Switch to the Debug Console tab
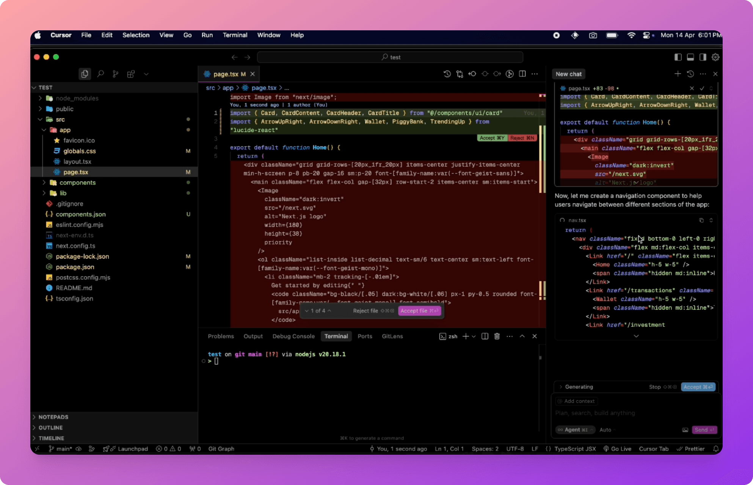Viewport: 753px width, 485px height. click(x=293, y=336)
